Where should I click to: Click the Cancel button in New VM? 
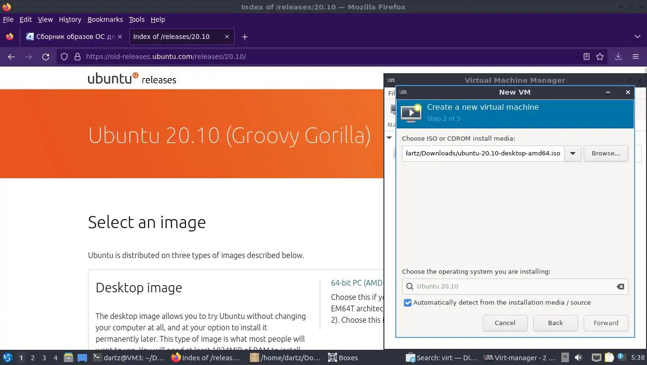[x=505, y=323]
